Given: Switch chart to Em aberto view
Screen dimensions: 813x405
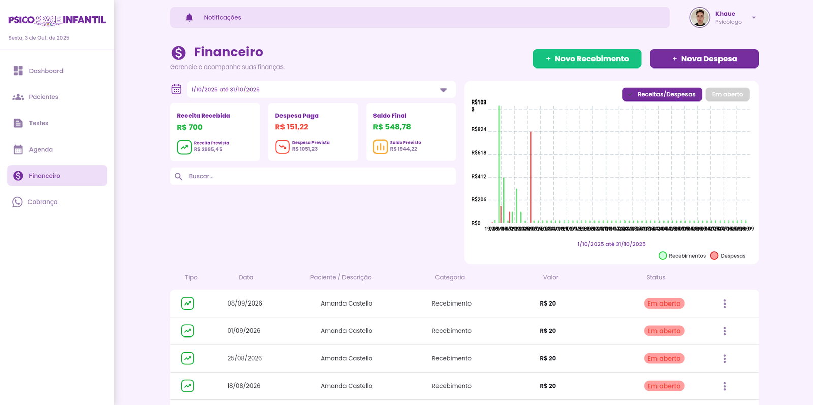Looking at the screenshot, I should click(727, 94).
